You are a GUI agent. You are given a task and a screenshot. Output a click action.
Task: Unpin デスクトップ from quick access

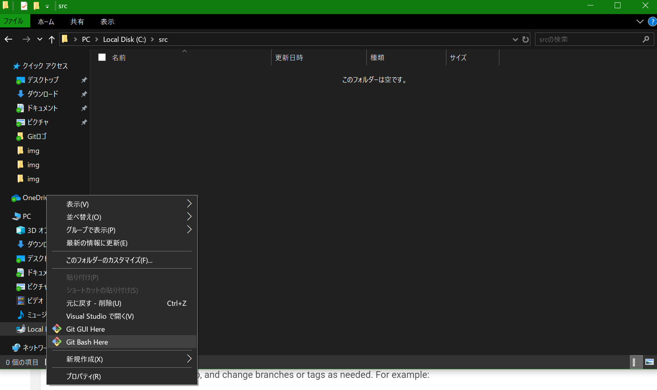pos(84,80)
